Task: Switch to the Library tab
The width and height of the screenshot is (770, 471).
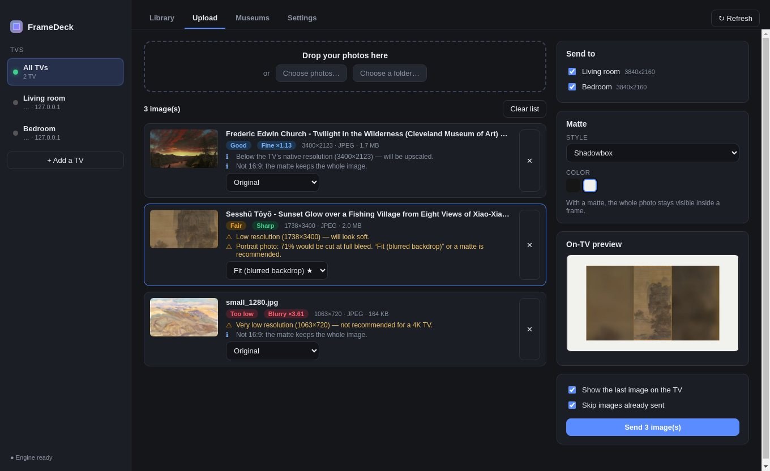Action: click(x=162, y=18)
